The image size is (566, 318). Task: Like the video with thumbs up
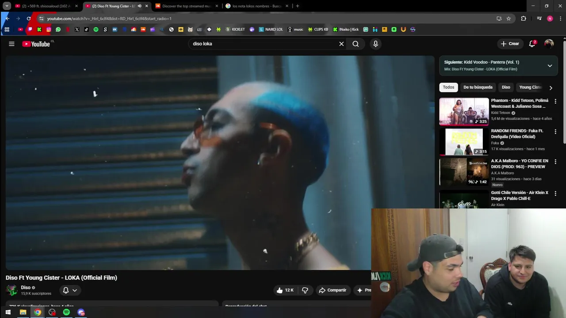coord(285,290)
